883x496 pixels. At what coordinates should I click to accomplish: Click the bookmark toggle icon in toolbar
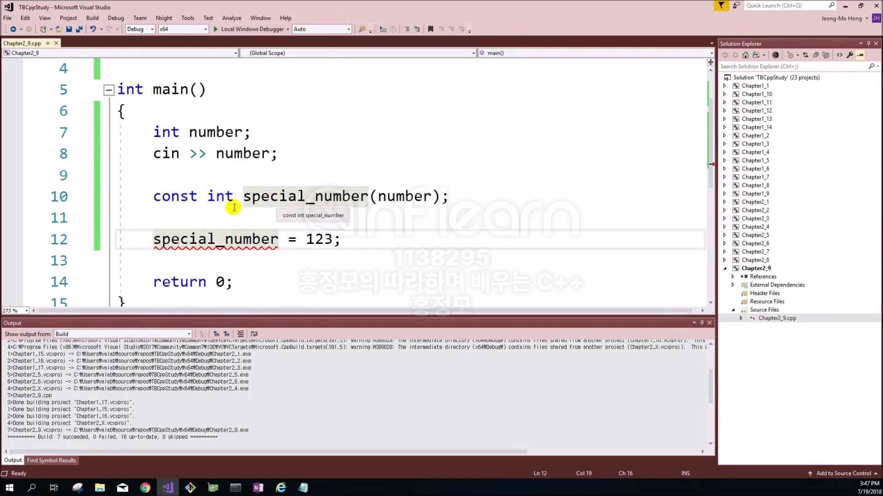click(430, 29)
